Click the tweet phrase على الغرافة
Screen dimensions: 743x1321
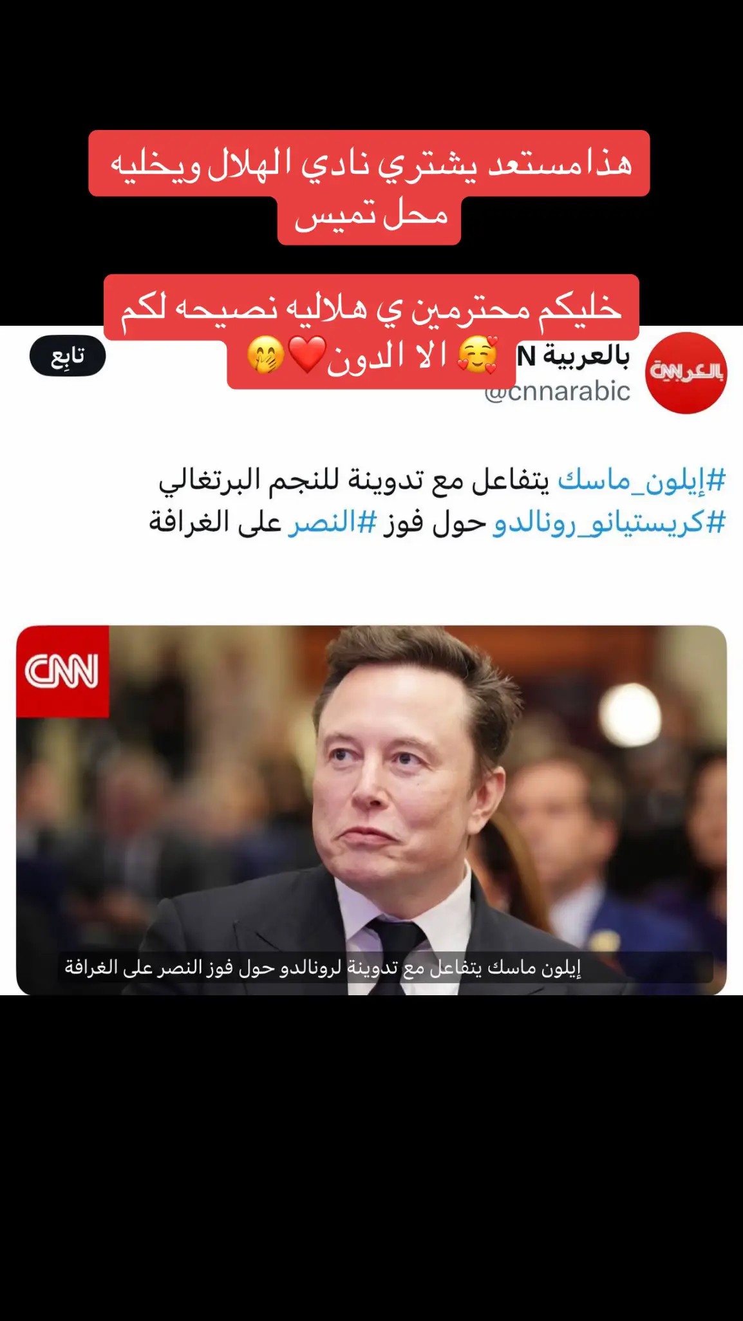pyautogui.click(x=215, y=521)
